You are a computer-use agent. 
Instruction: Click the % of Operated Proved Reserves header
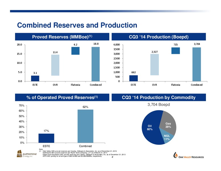tap(62, 97)
